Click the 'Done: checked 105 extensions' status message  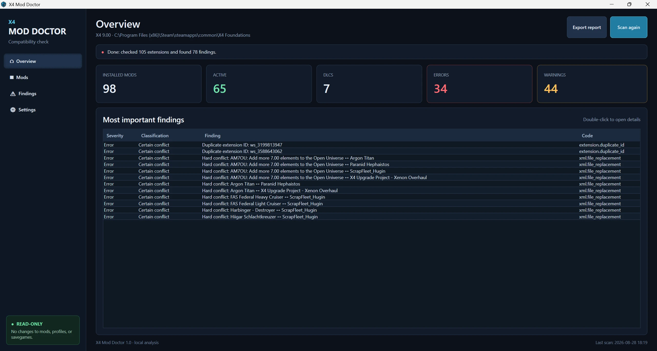(x=162, y=52)
